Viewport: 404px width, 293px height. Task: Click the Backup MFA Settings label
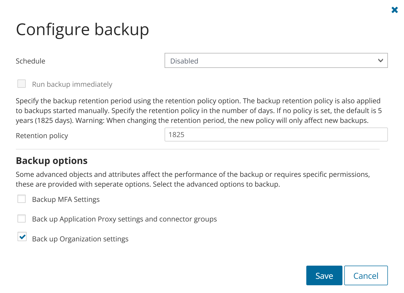[66, 200]
